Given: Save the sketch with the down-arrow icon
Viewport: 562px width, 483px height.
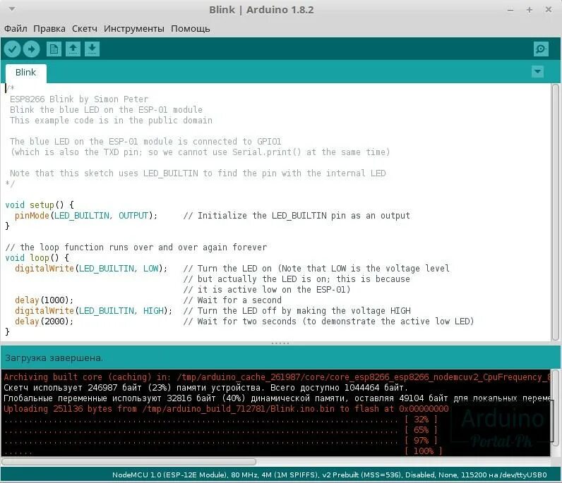Looking at the screenshot, I should point(92,49).
